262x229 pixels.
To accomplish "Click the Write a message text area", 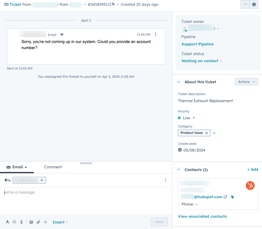I will coord(86,201).
